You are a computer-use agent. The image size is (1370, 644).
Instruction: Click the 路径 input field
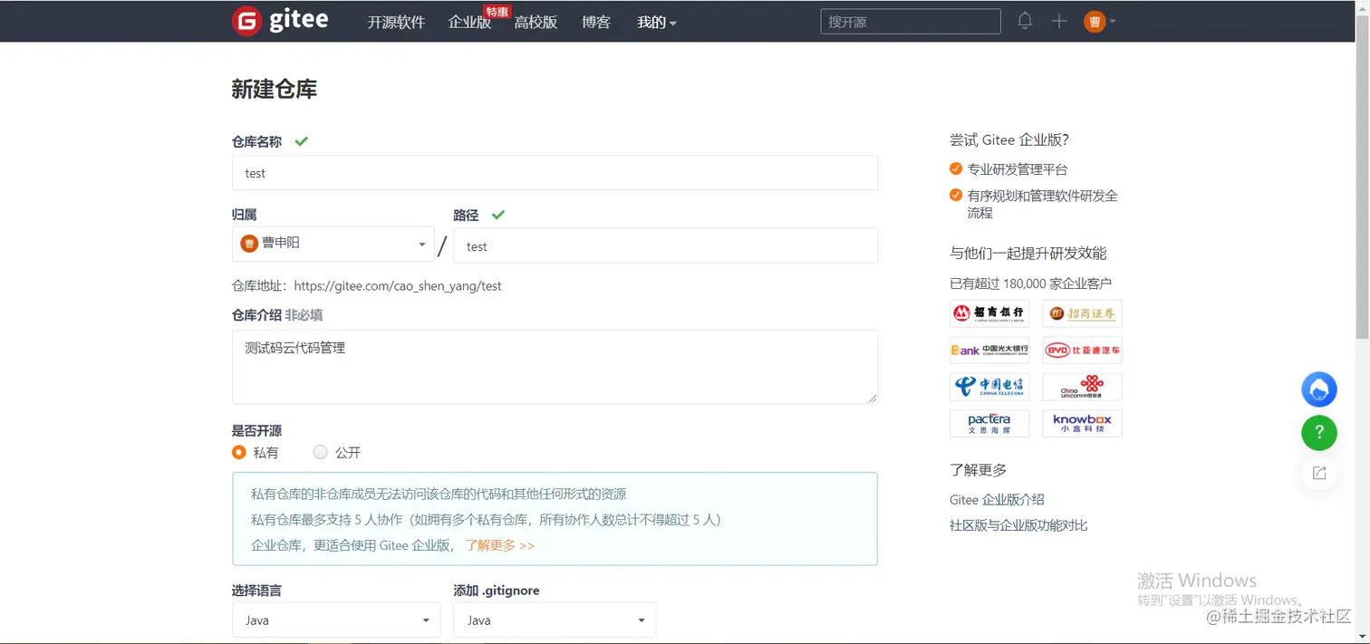(x=665, y=245)
